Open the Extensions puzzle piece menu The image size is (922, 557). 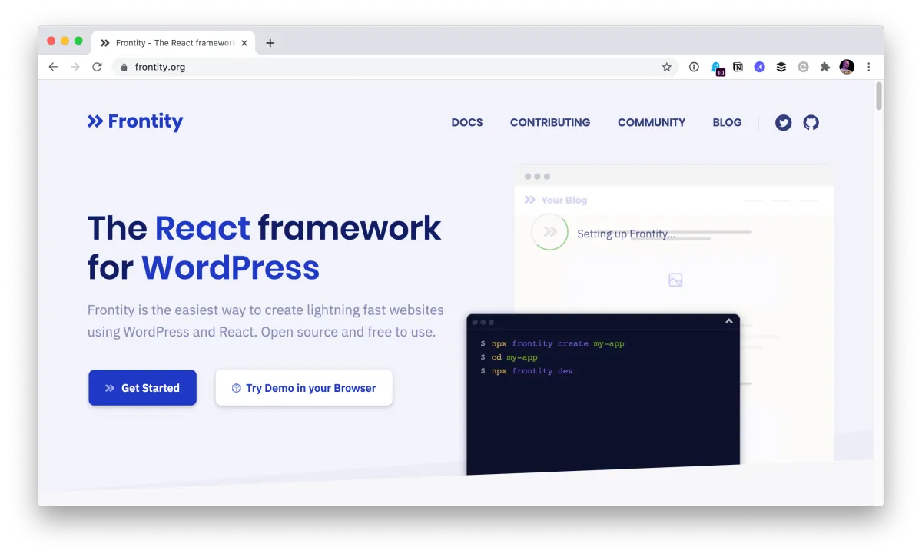[x=824, y=67]
